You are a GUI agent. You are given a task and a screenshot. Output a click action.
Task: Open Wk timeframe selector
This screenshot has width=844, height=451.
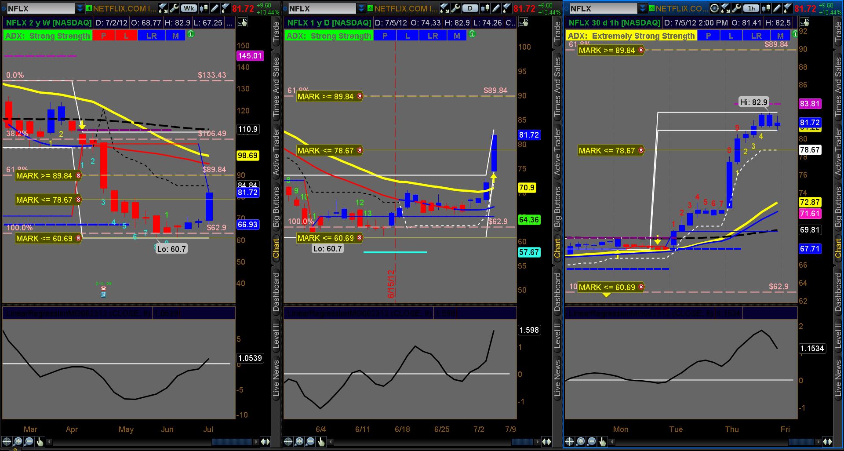tap(189, 8)
